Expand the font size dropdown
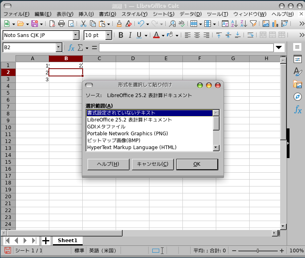305x258 pixels. point(108,35)
